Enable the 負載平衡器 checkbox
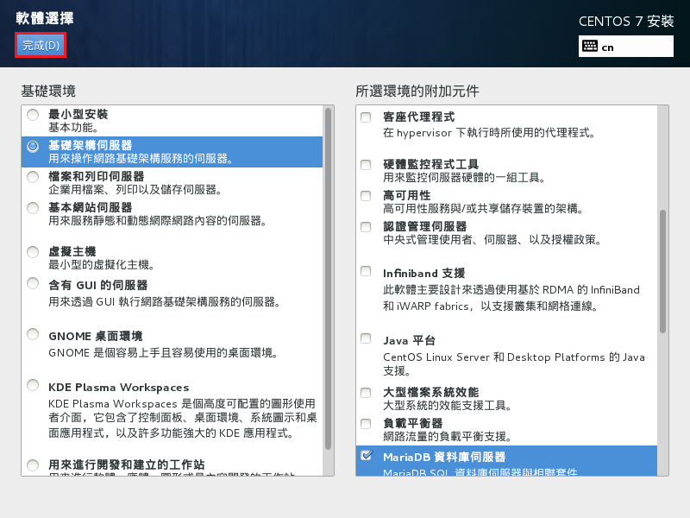The width and height of the screenshot is (690, 518). click(x=366, y=424)
